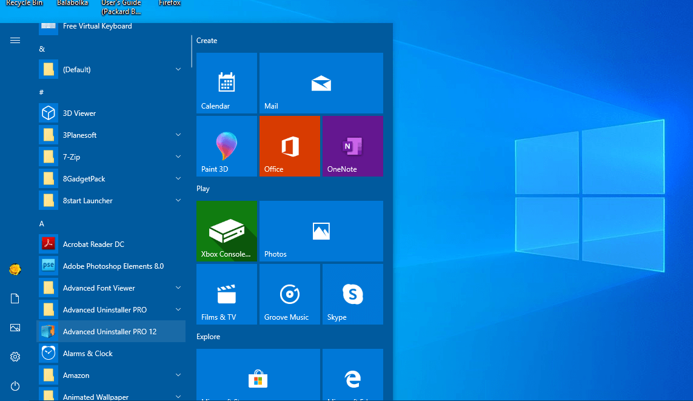The height and width of the screenshot is (401, 693).
Task: Expand the Amazon folder chevron
Action: point(178,375)
